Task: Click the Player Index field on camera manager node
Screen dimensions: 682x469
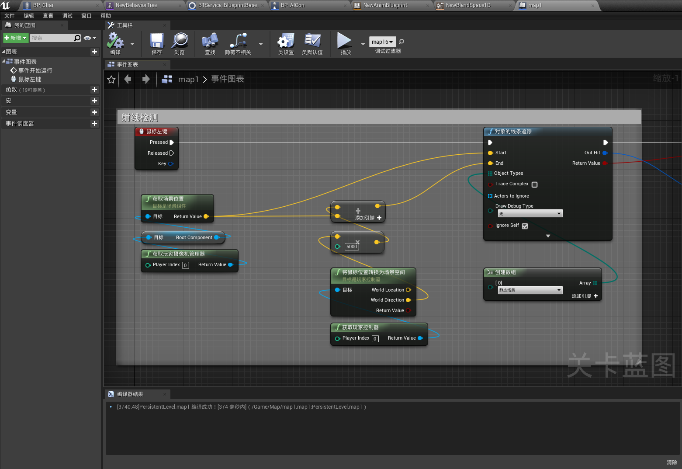Action: (186, 265)
